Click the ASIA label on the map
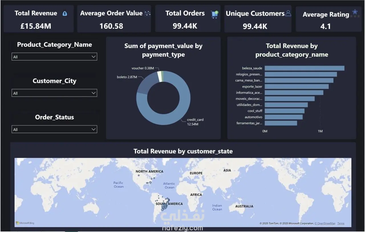This screenshot has height=232, width=365. click(x=227, y=170)
